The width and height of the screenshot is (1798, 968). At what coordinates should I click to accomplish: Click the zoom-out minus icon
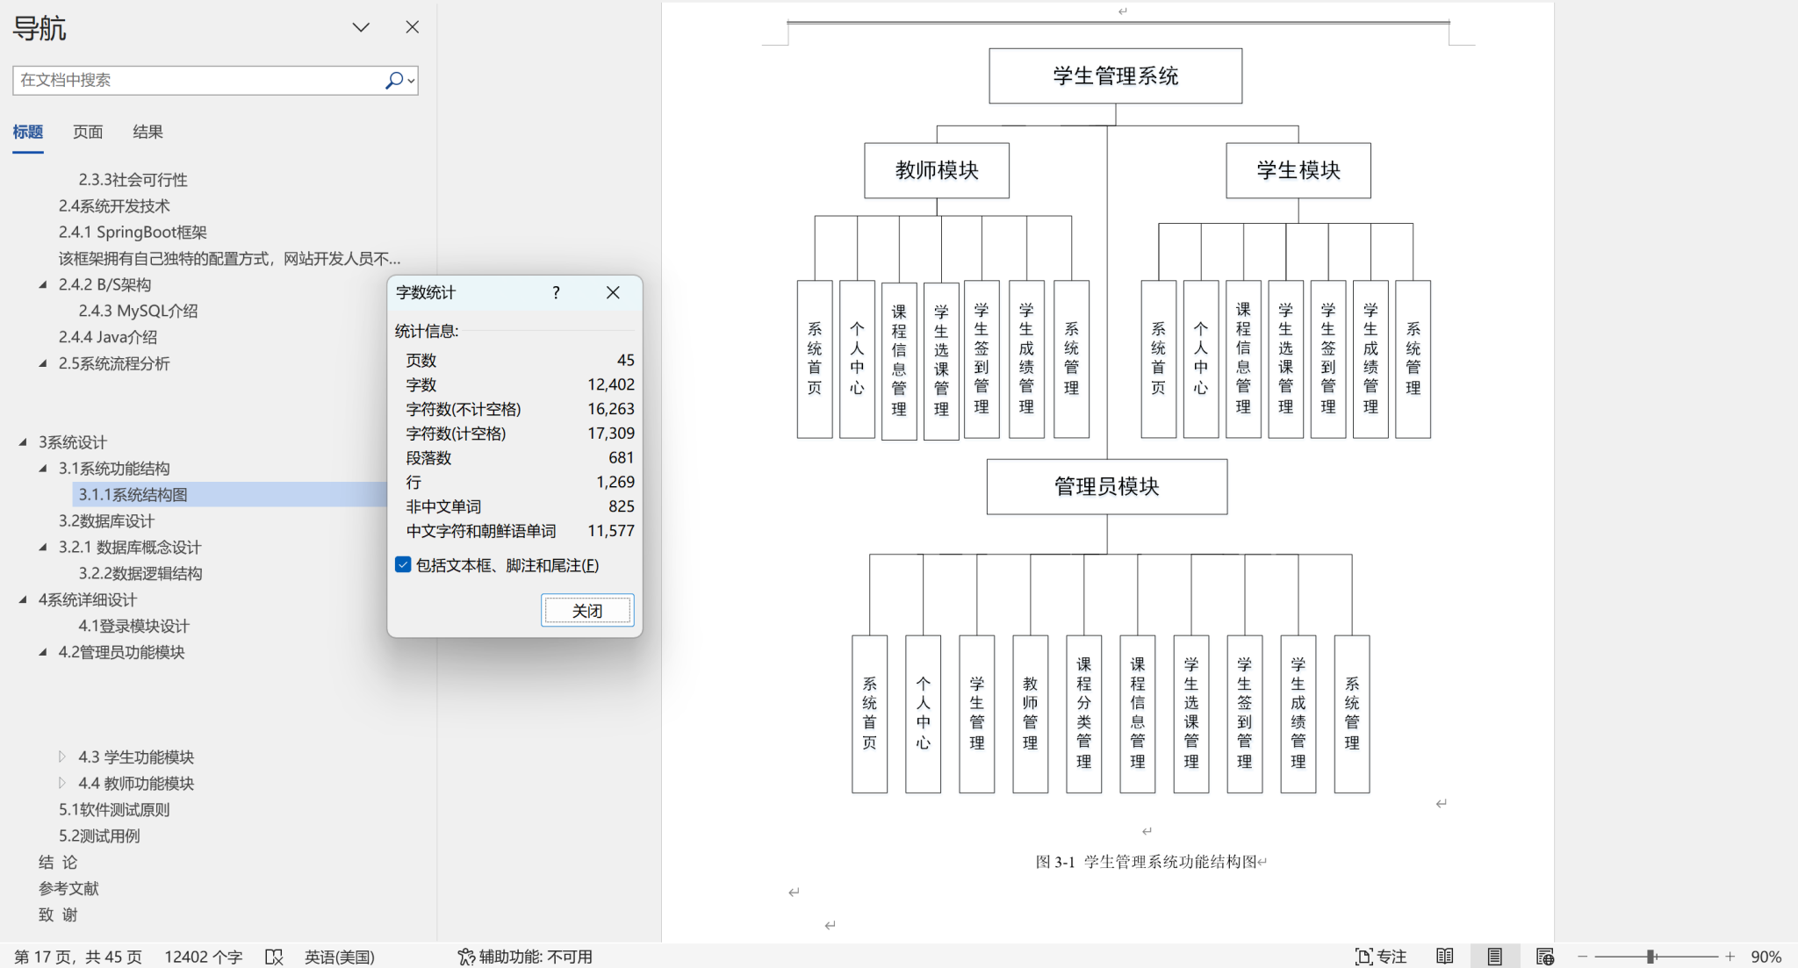tap(1585, 957)
